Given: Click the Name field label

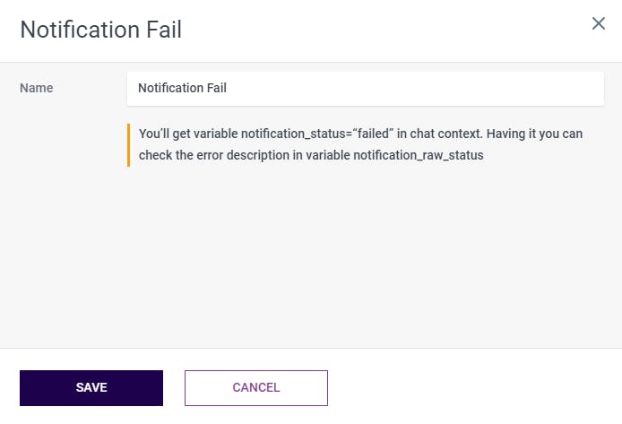Looking at the screenshot, I should pyautogui.click(x=37, y=89).
